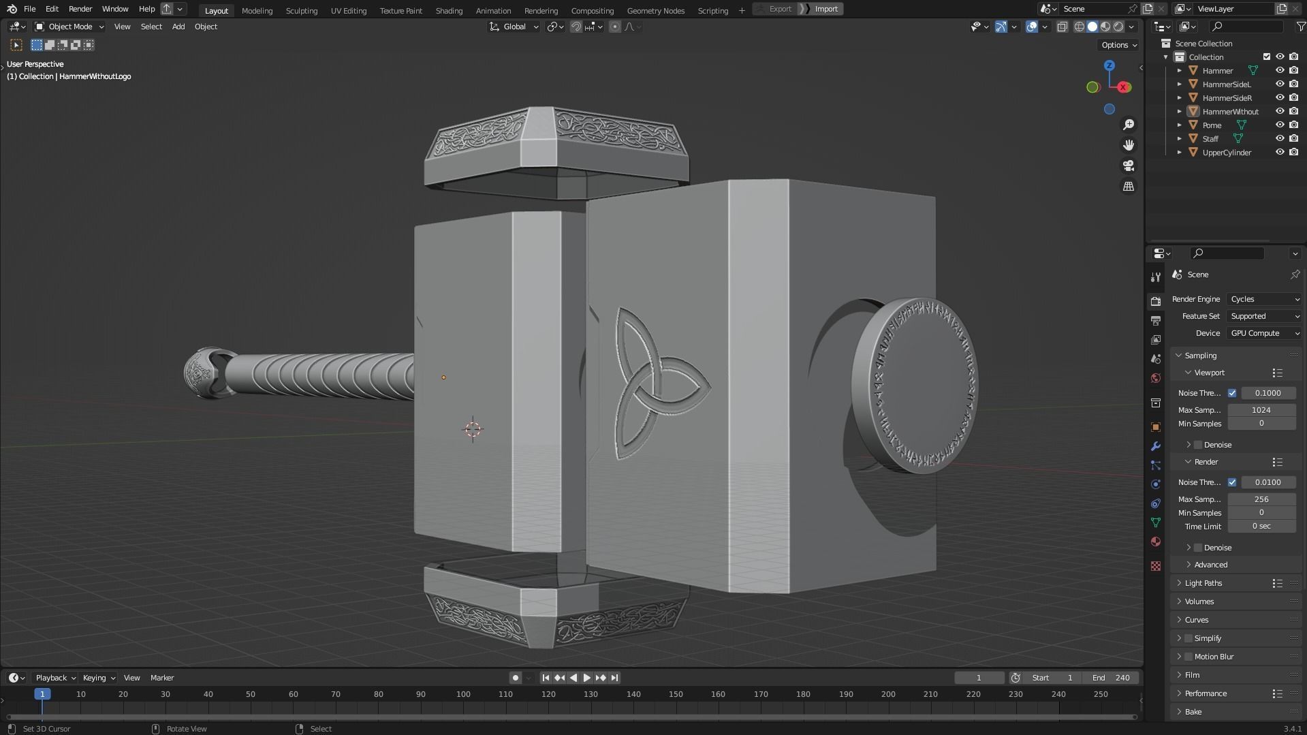
Task: Open the Tool properties tab
Action: coord(1156,277)
